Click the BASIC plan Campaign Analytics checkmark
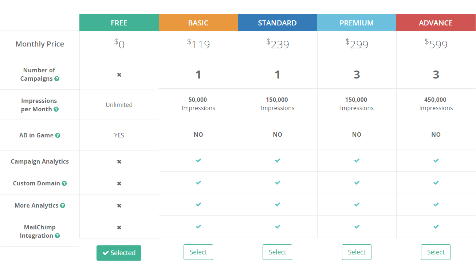Screen dimensions: 476x269 198,160
